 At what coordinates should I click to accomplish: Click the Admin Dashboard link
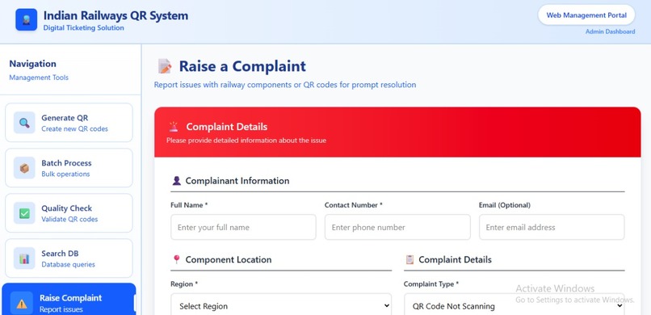[x=610, y=31]
